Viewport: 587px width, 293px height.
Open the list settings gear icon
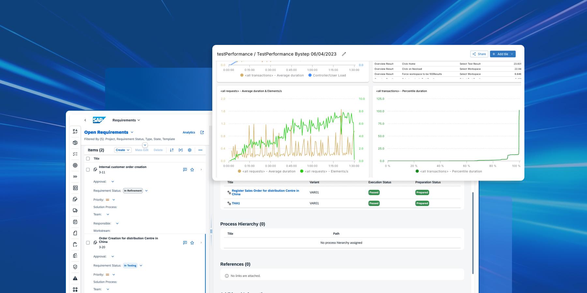189,150
